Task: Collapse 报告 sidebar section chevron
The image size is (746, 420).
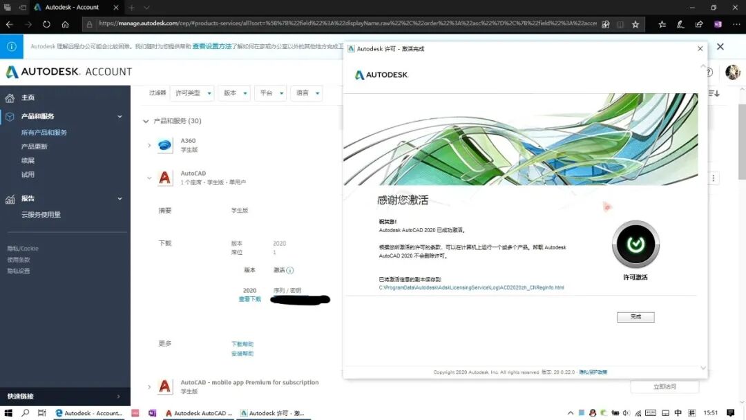Action: pos(120,199)
